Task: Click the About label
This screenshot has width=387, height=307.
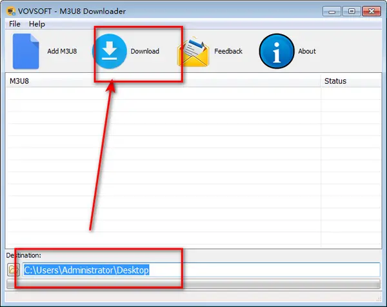Action: tap(307, 51)
